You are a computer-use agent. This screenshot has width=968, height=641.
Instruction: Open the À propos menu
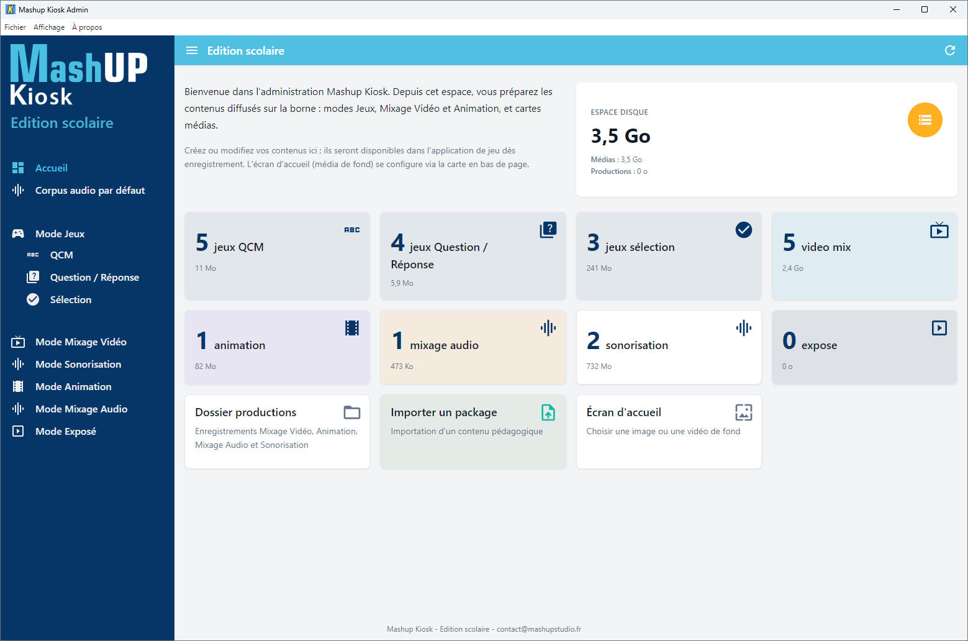87,27
